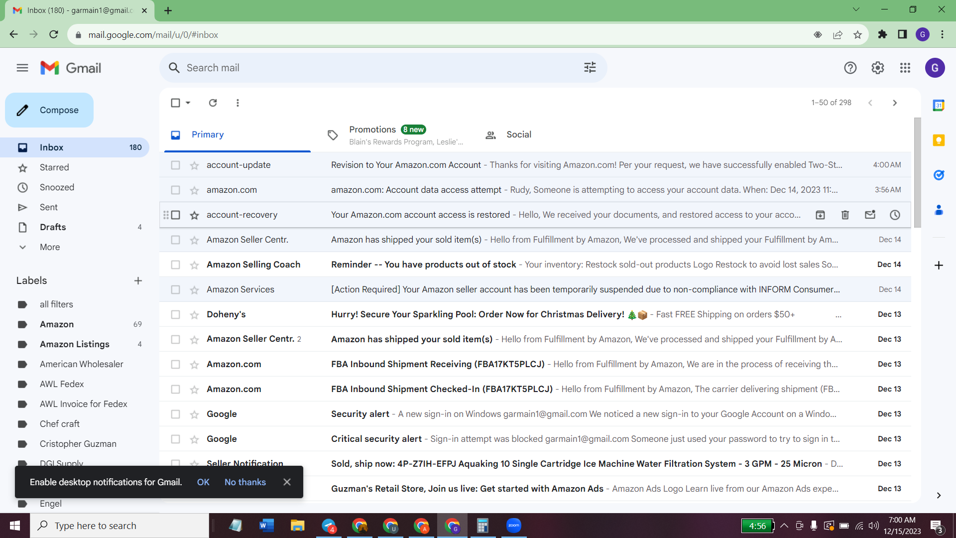
Task: Select the account-recovery email checkbox
Action: (x=175, y=215)
